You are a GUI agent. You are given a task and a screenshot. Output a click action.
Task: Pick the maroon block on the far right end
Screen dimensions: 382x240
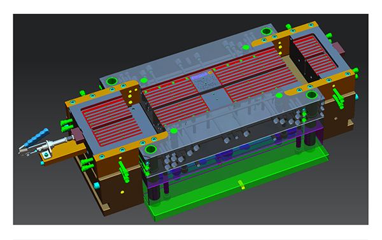point(339,48)
